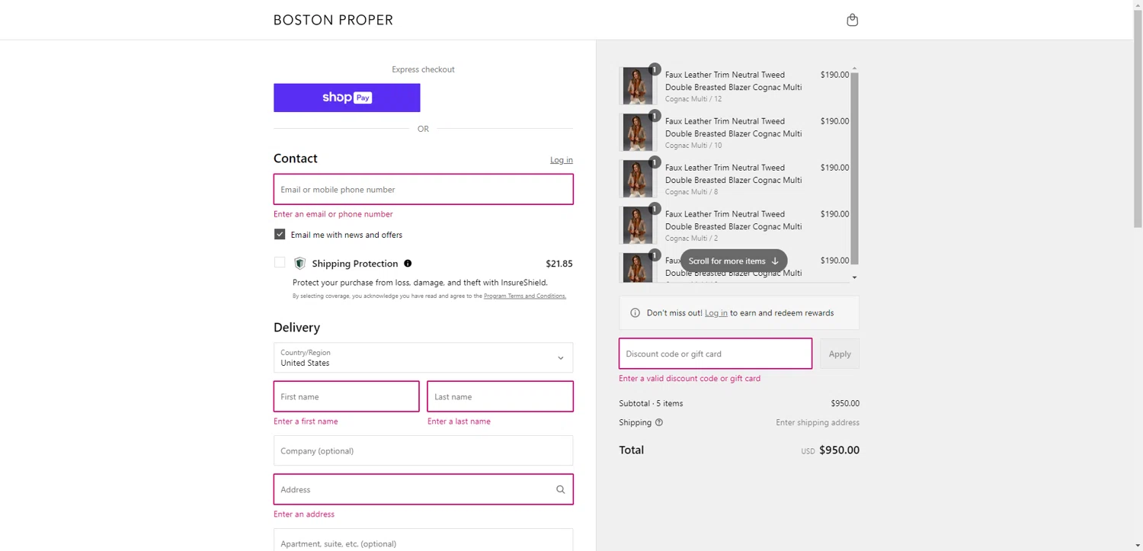Image resolution: width=1143 pixels, height=551 pixels.
Task: Focus the Company (optional) field
Action: click(x=423, y=450)
